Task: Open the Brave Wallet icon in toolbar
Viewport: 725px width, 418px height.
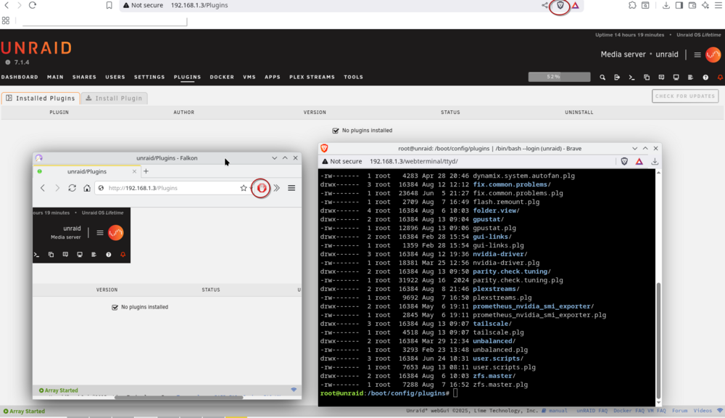Action: 692,6
